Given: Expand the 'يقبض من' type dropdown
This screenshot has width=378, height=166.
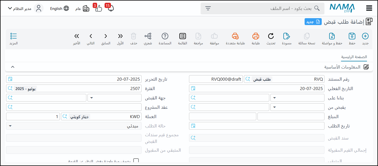Looking at the screenshot, I should pyautogui.click(x=297, y=107).
